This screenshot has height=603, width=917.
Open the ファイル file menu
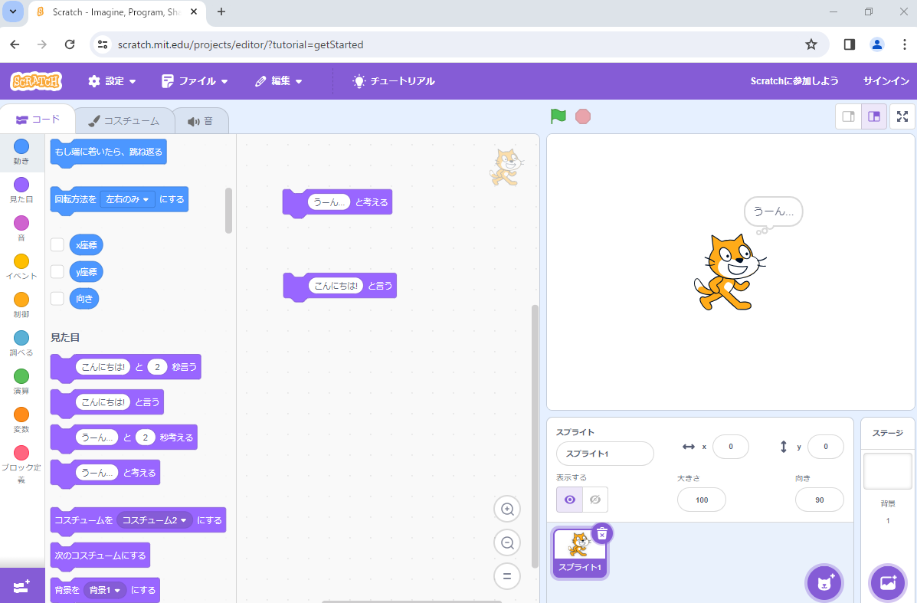pos(195,80)
